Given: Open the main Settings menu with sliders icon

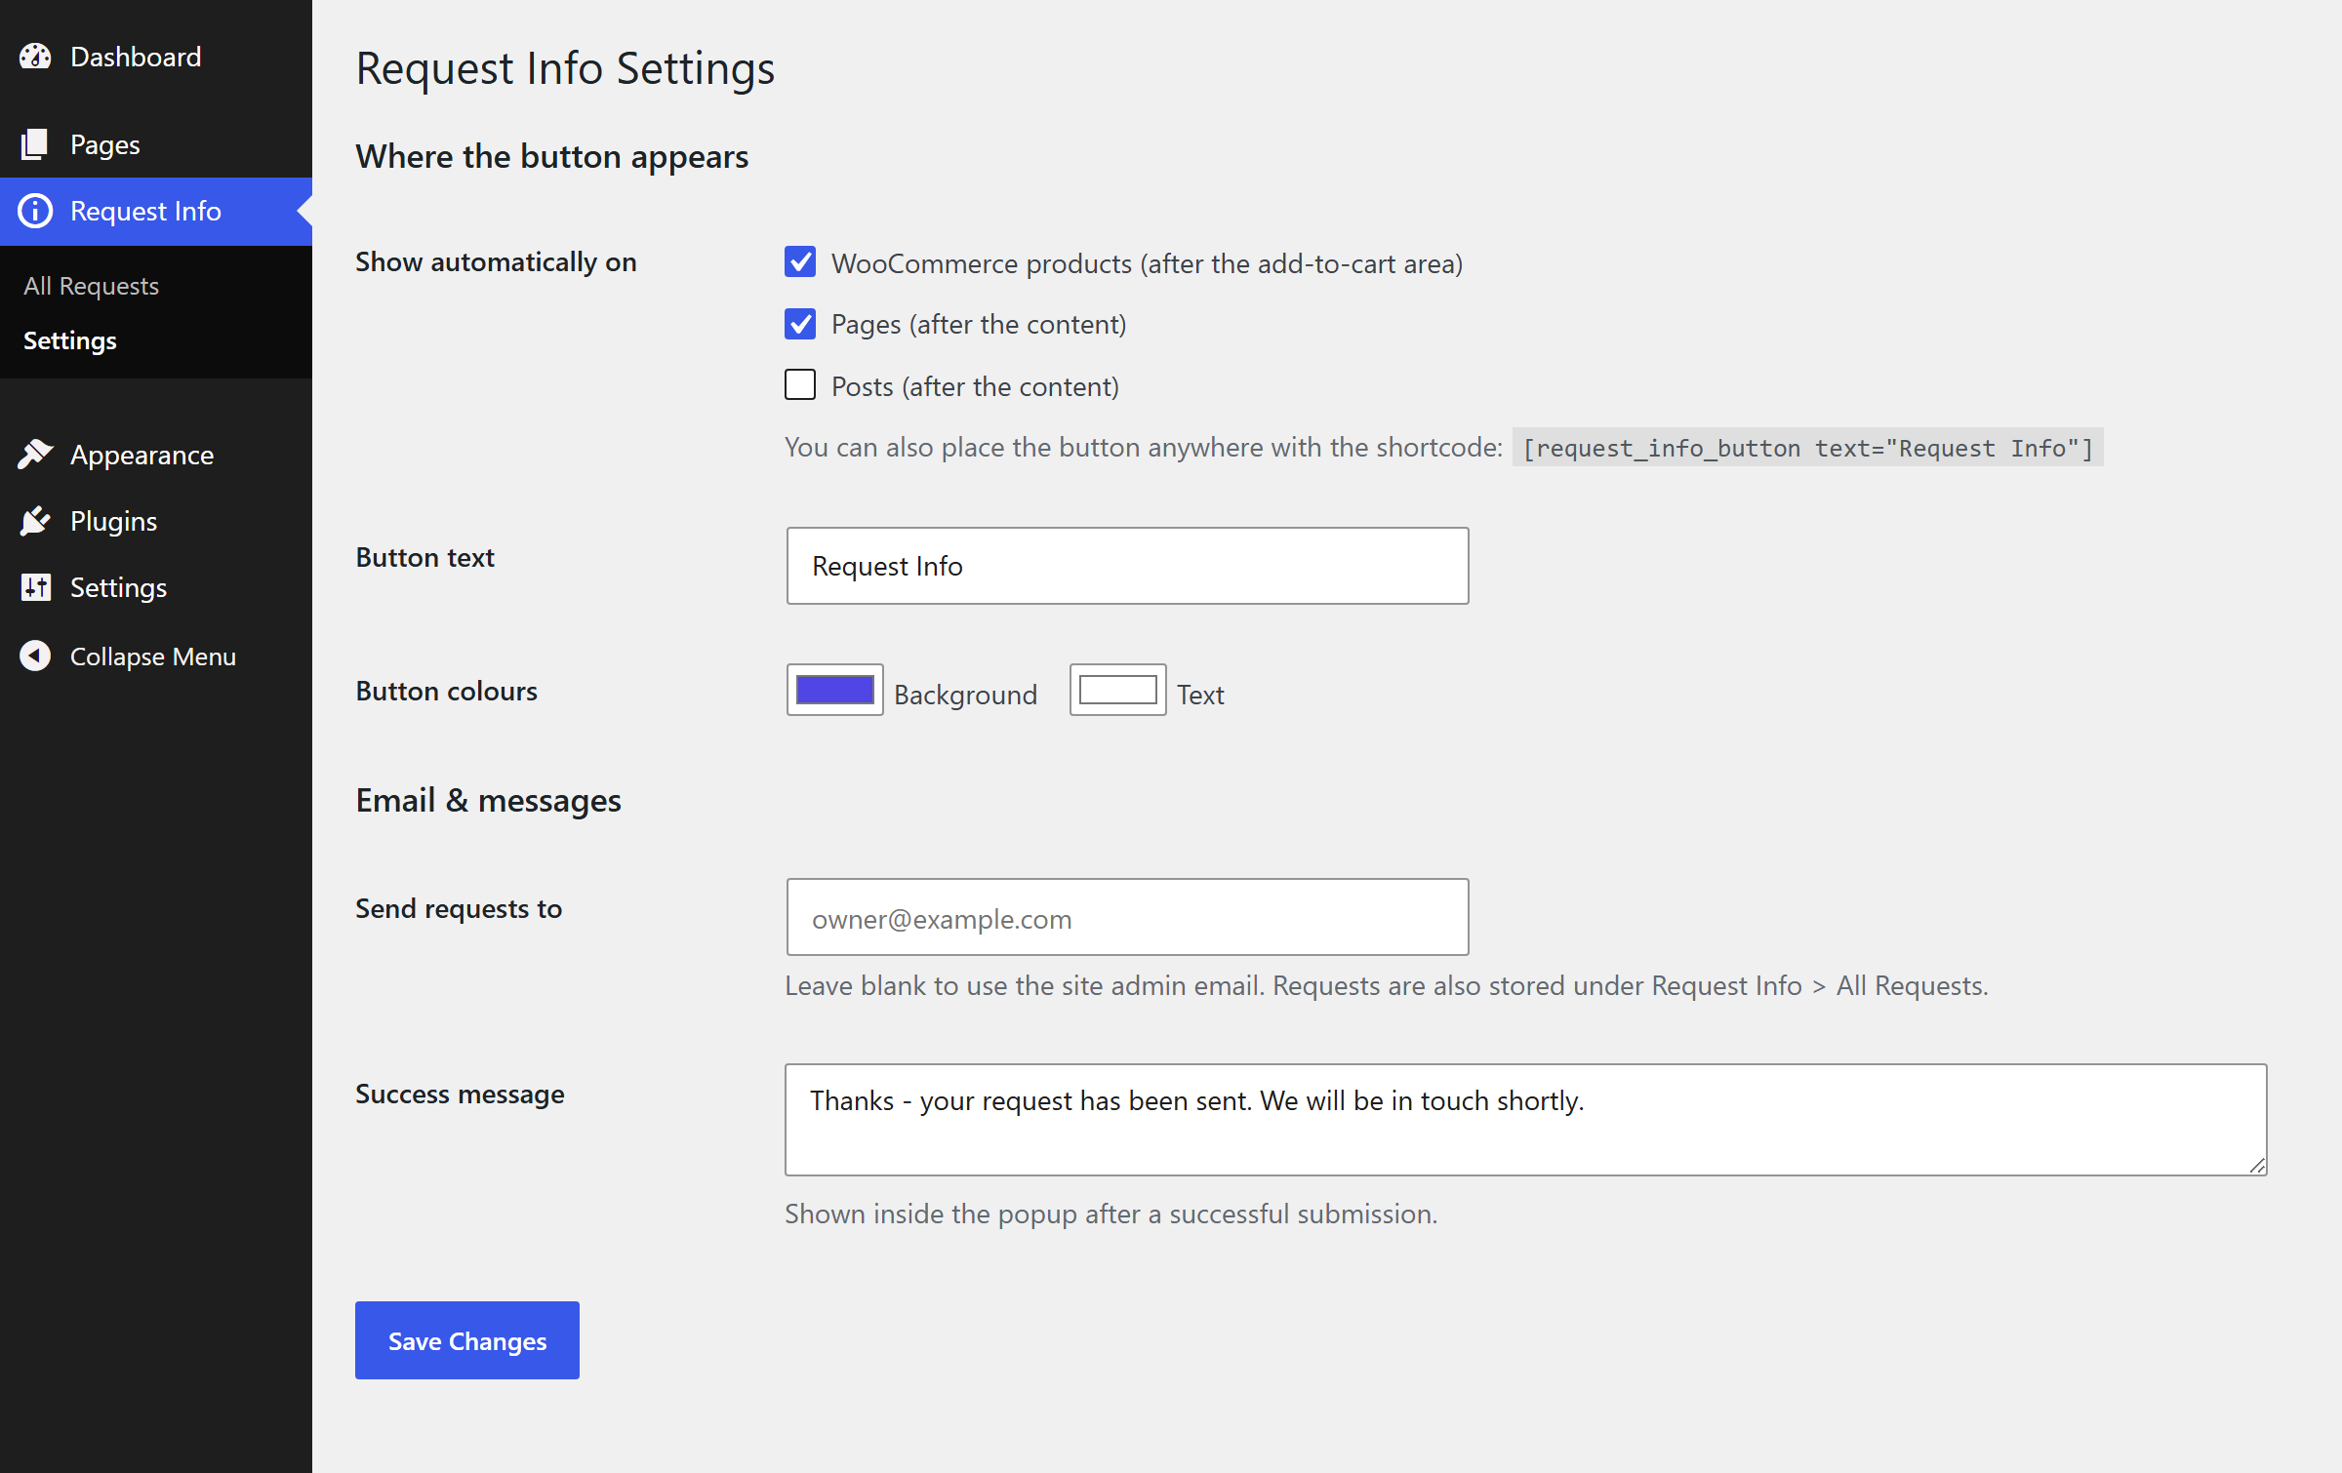Looking at the screenshot, I should click(x=156, y=587).
